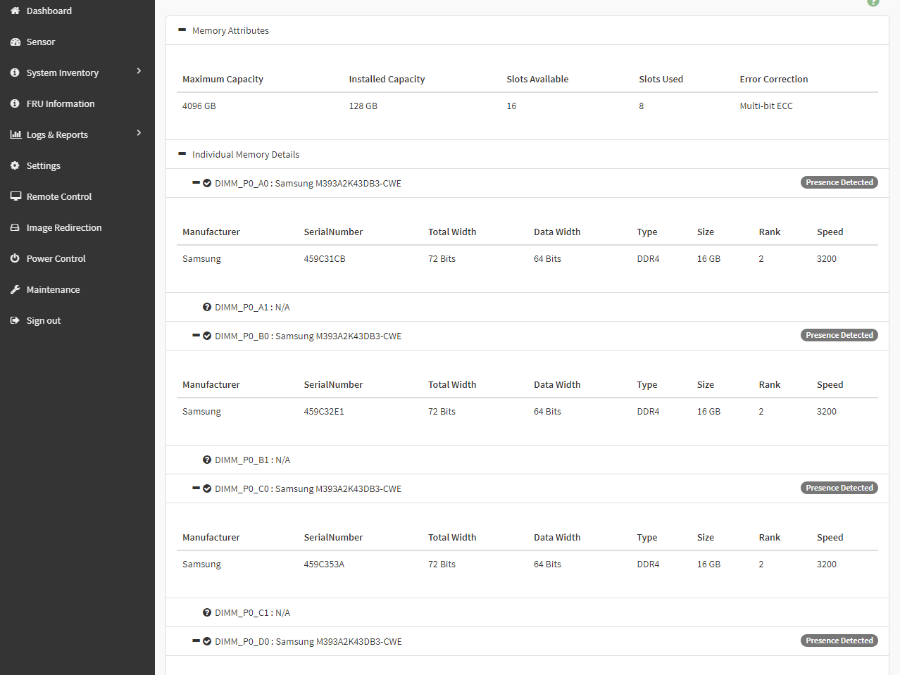The width and height of the screenshot is (900, 675).
Task: Click the Power Control power icon
Action: pos(15,258)
